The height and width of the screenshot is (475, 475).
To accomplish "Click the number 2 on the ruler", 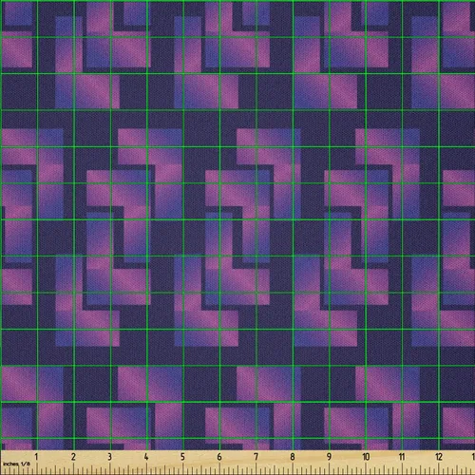I will coord(73,457).
